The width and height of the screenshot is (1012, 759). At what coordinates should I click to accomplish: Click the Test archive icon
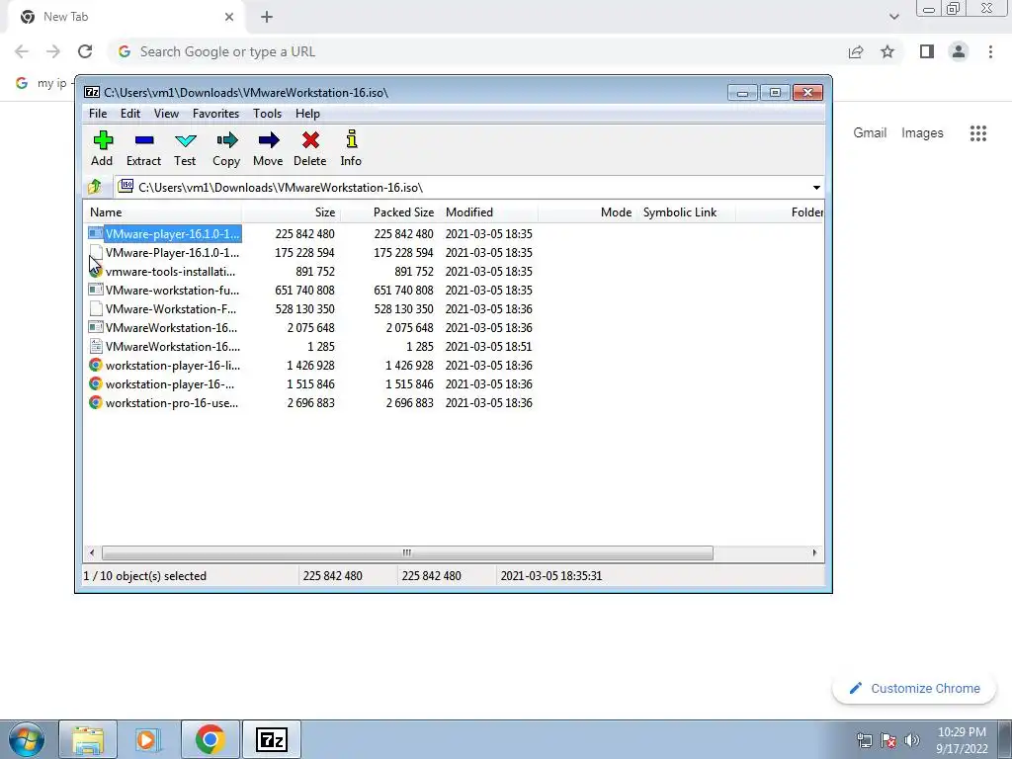point(185,140)
